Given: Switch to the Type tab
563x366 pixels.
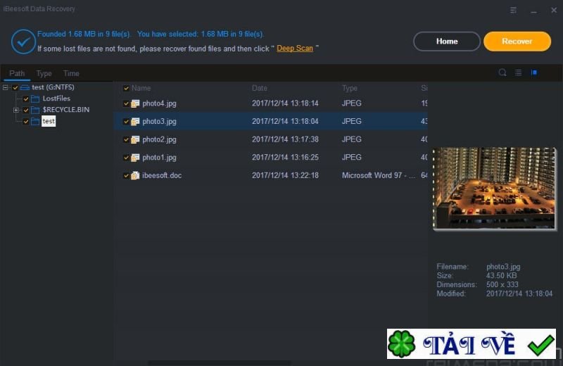Looking at the screenshot, I should [44, 73].
